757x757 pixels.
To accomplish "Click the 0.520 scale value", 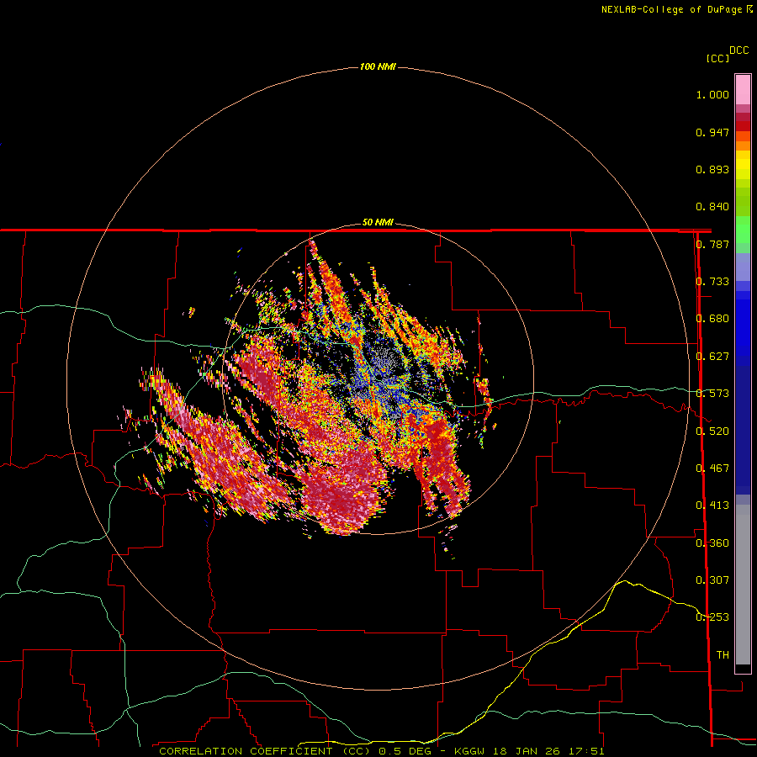I will pyautogui.click(x=712, y=431).
